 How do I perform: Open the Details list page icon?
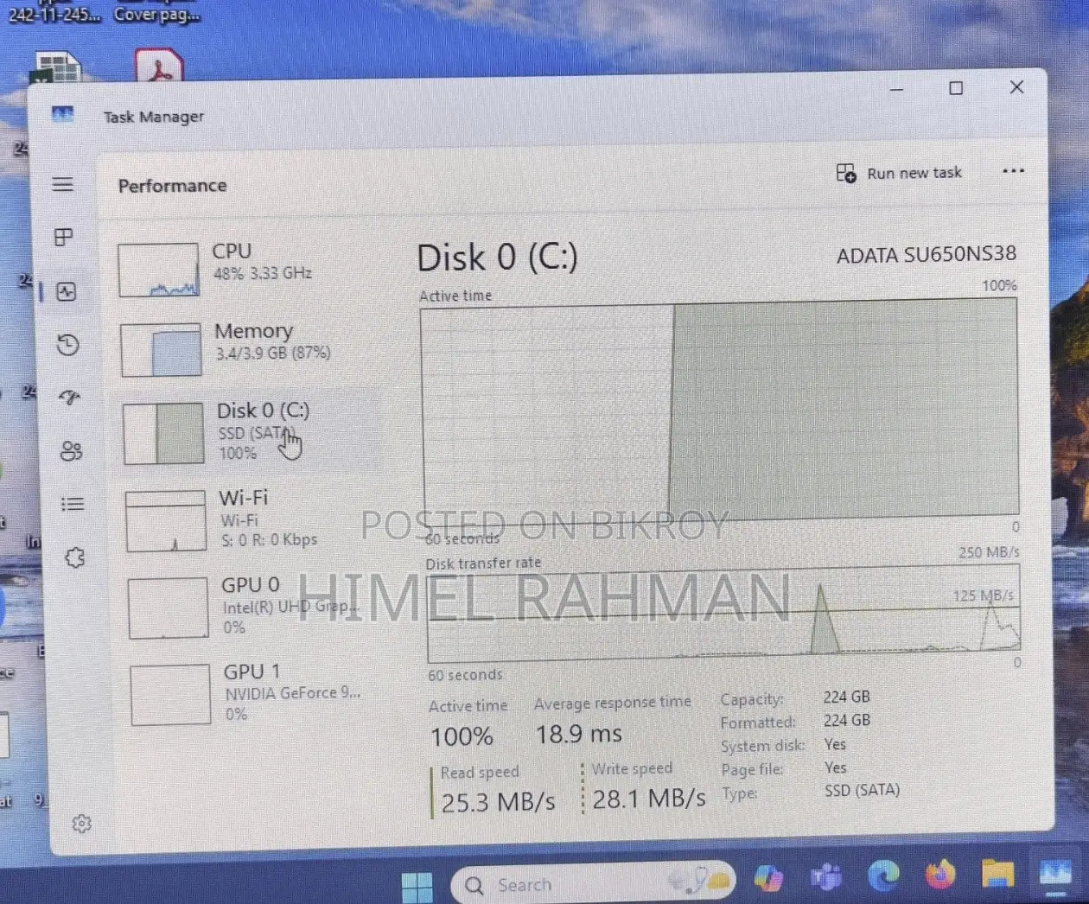click(x=73, y=504)
